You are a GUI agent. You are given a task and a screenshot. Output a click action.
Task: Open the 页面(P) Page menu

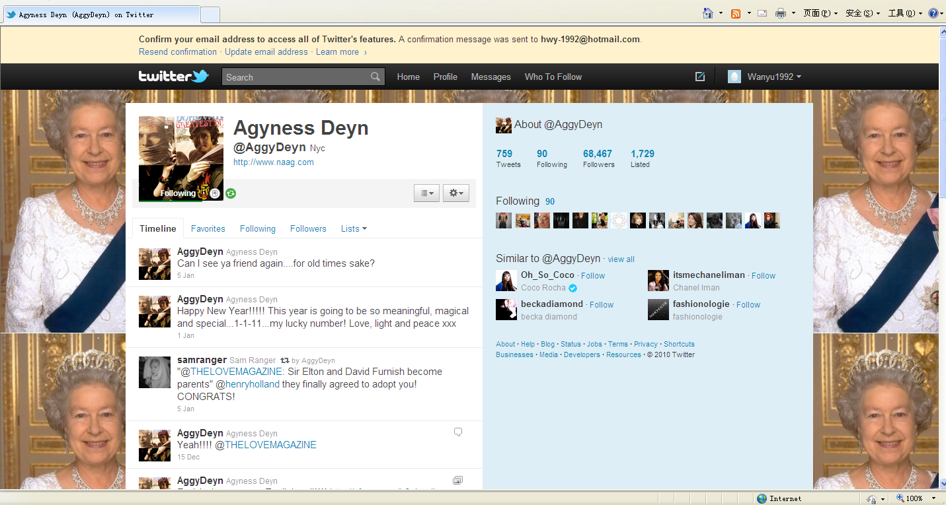point(820,13)
